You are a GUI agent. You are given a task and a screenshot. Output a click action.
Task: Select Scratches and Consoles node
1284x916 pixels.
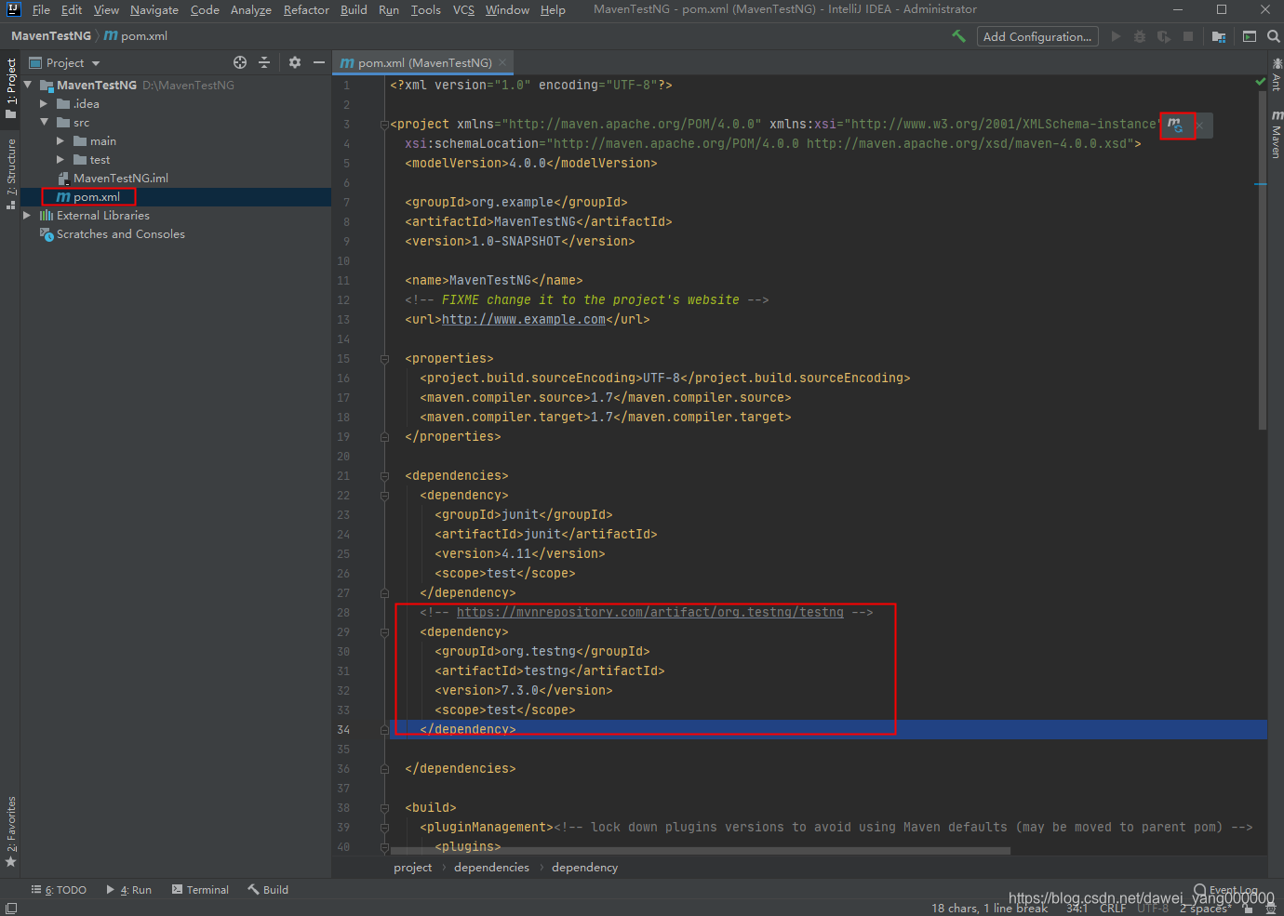click(x=121, y=233)
